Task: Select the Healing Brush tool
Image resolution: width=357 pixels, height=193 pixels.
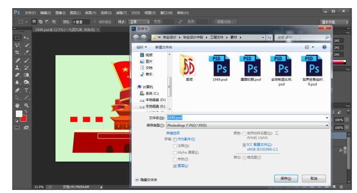Action: [x=17, y=61]
